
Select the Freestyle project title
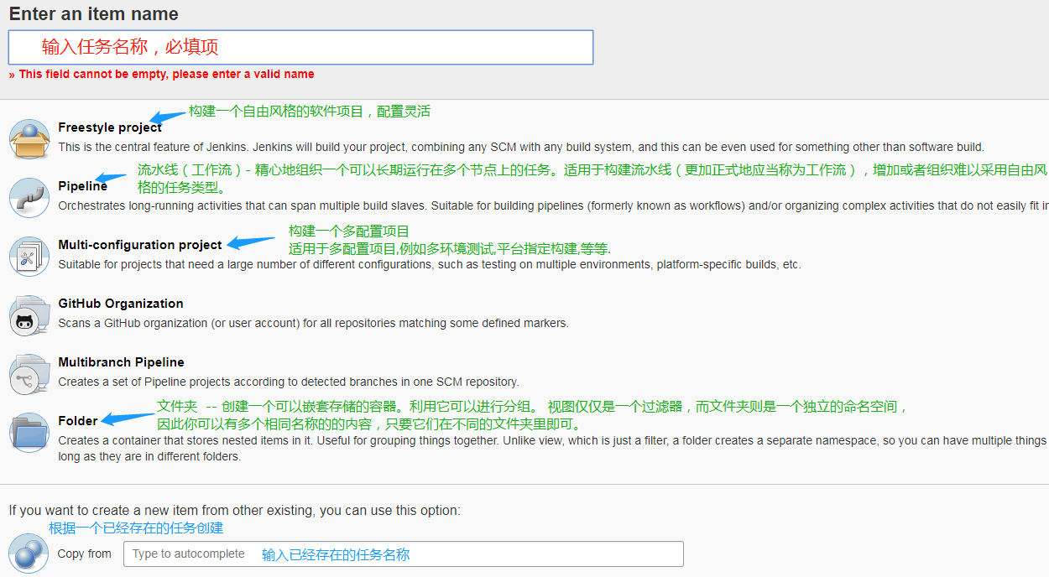tap(110, 127)
